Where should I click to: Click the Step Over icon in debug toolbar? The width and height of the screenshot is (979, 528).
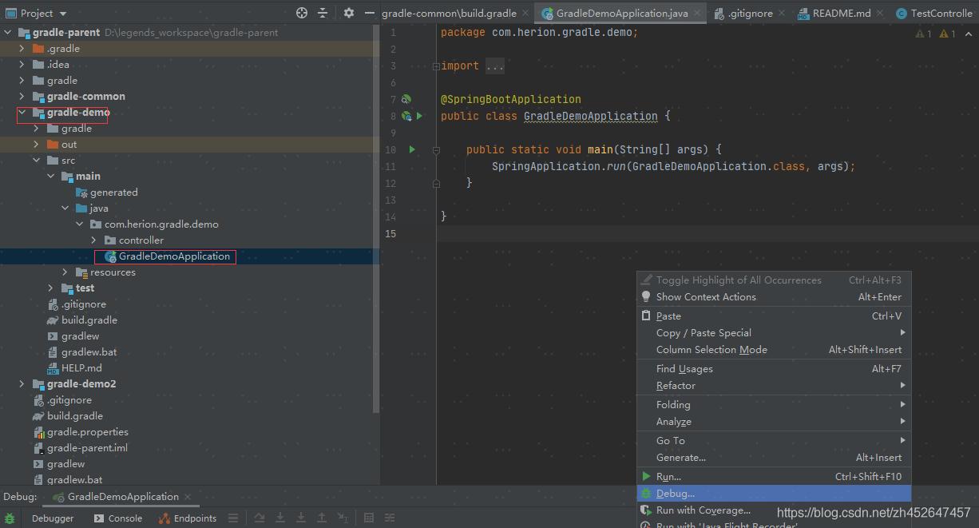pyautogui.click(x=260, y=518)
